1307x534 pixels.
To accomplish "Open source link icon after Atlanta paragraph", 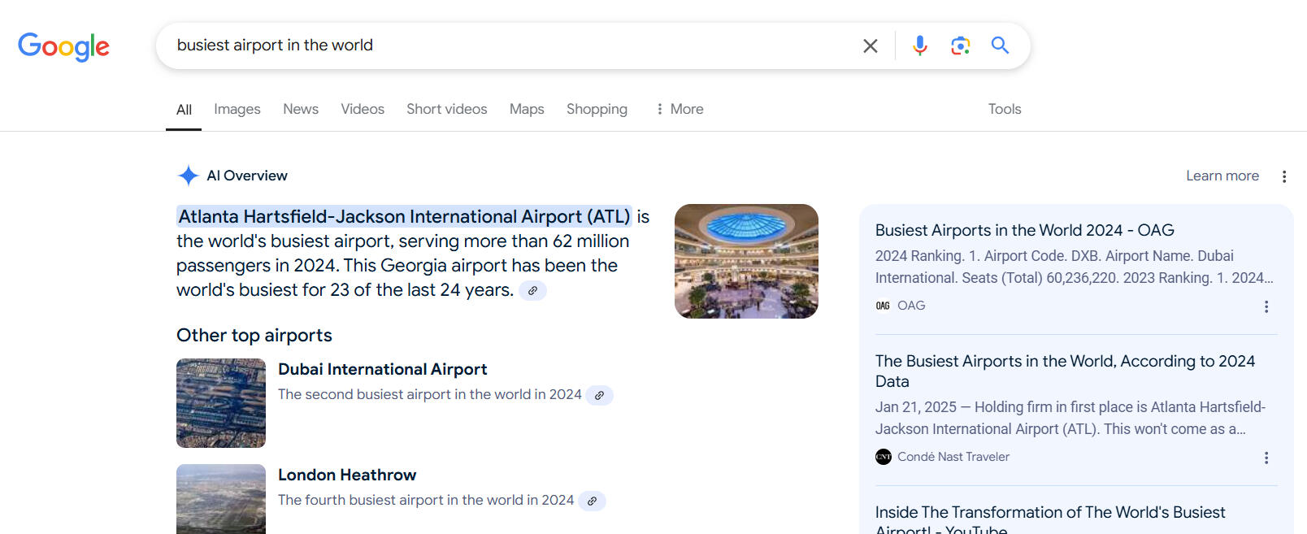I will [532, 290].
